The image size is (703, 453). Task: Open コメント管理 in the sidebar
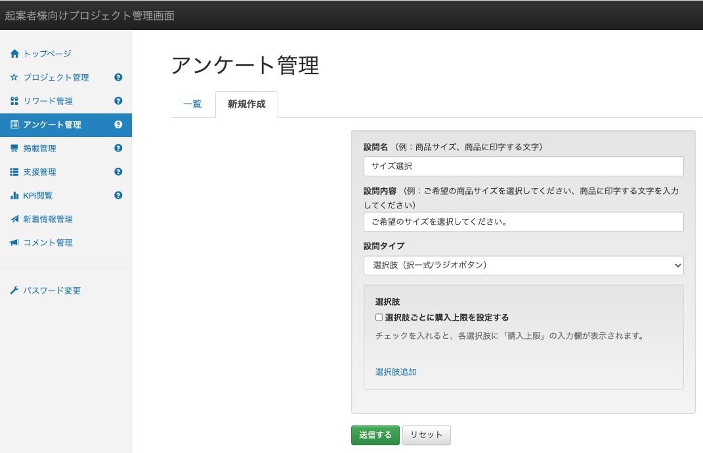pos(48,243)
